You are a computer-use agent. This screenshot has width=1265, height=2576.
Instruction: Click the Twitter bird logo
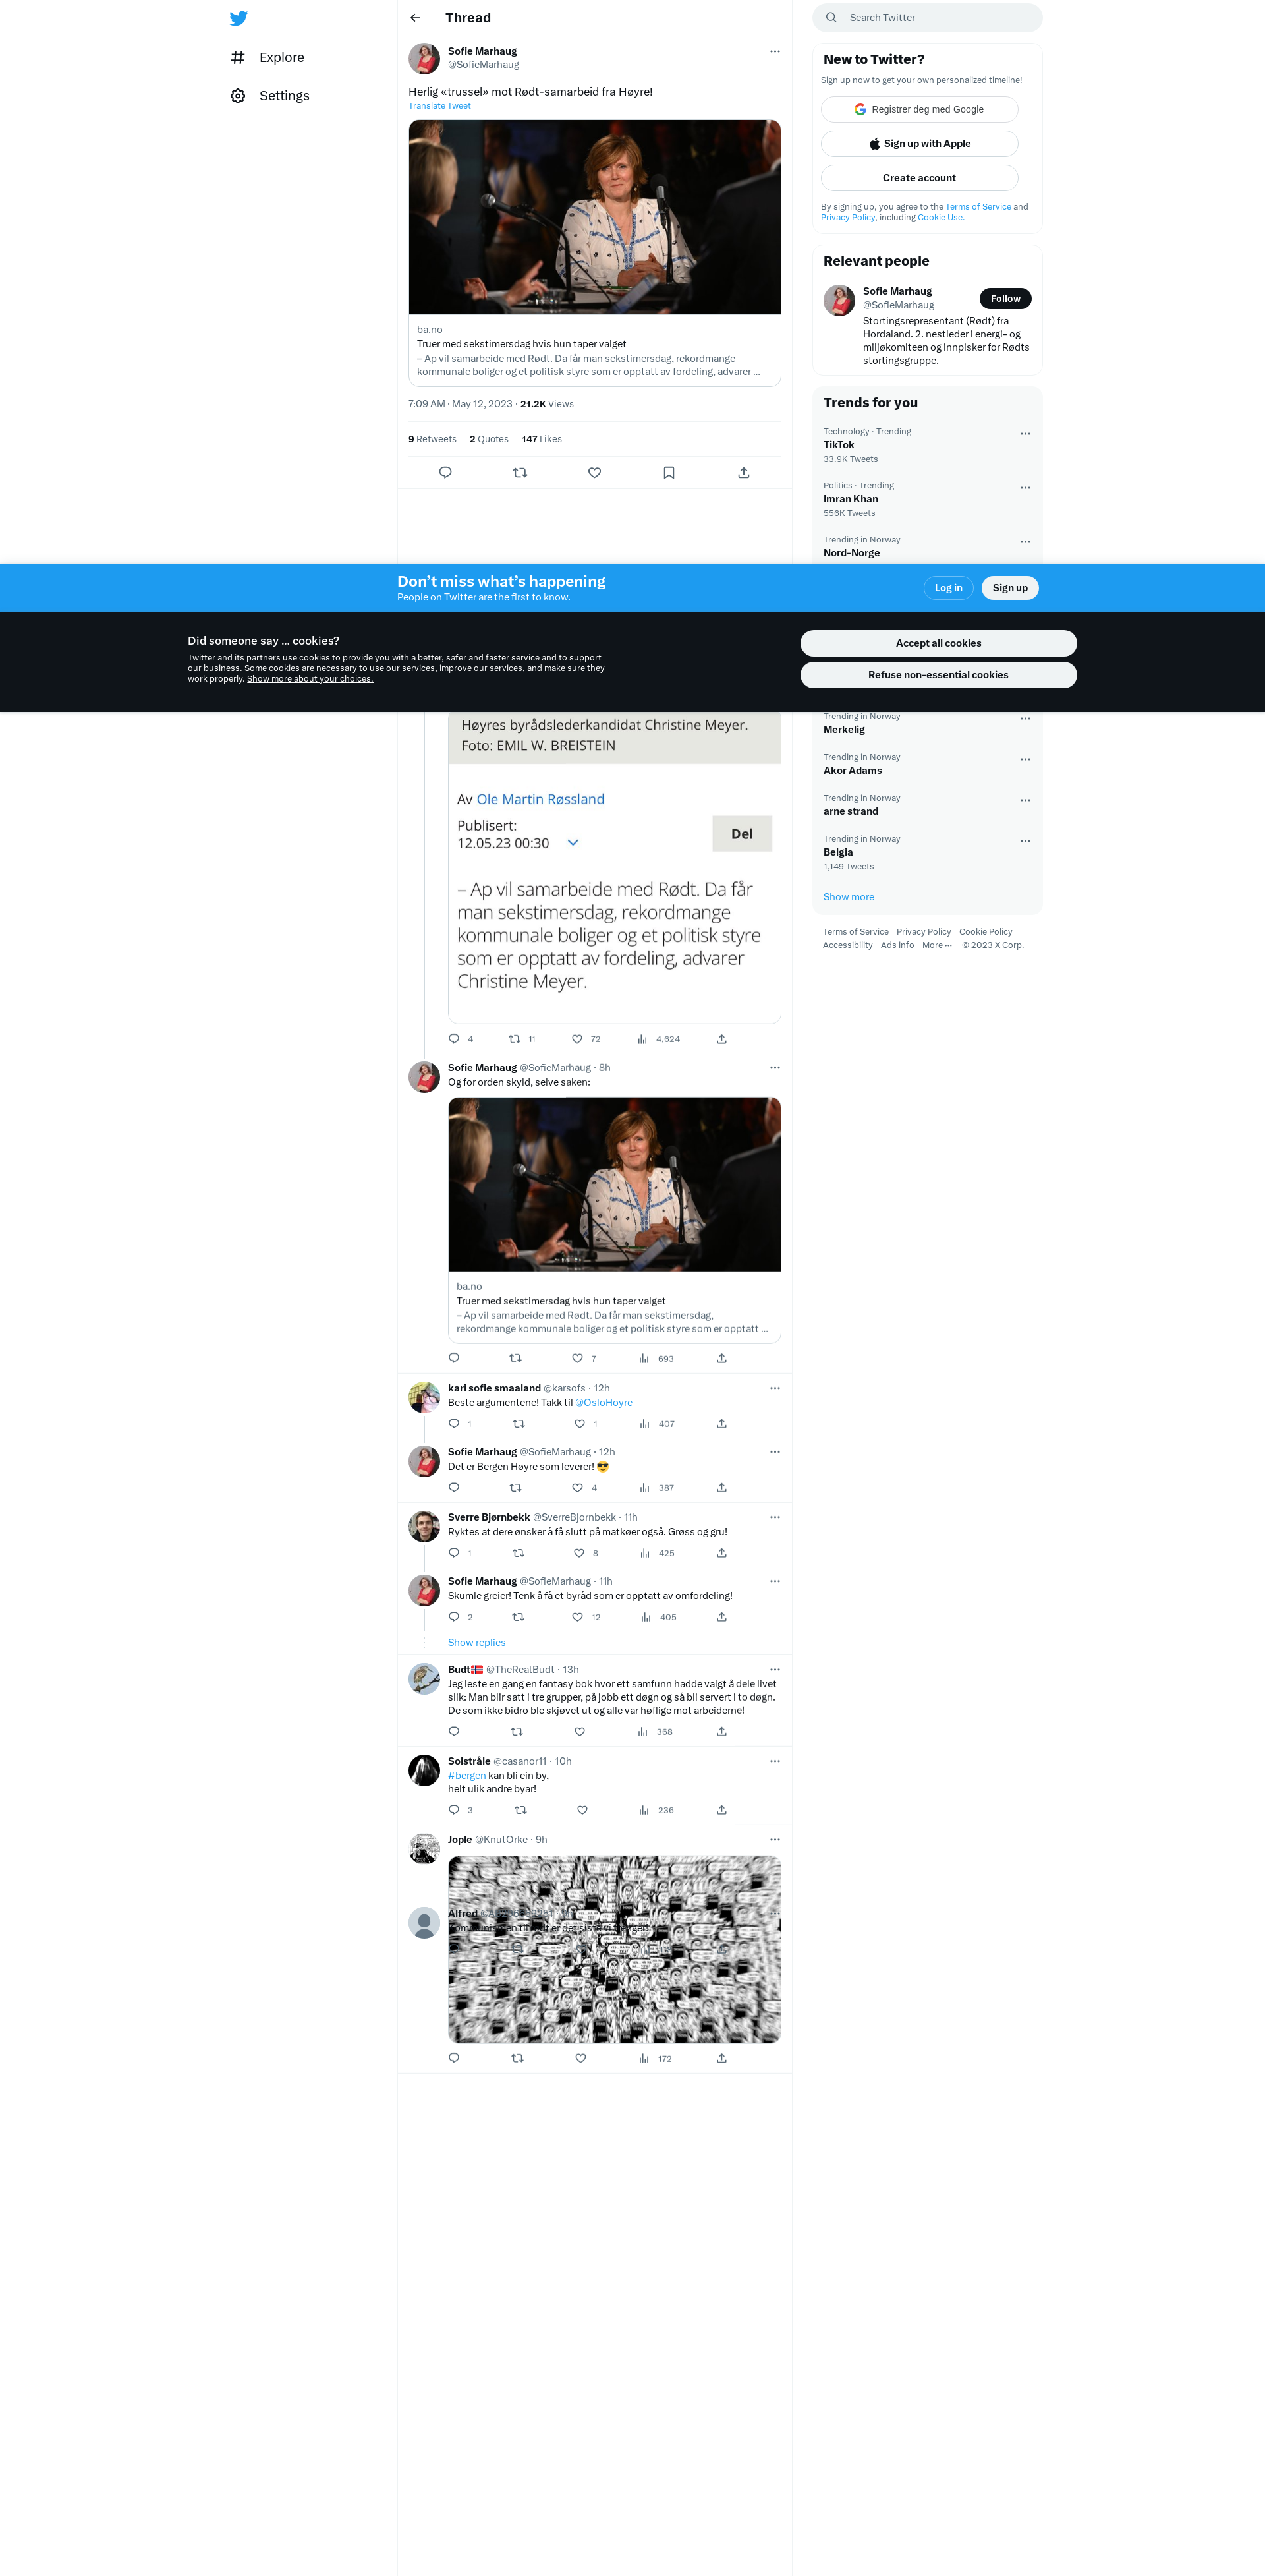(238, 18)
